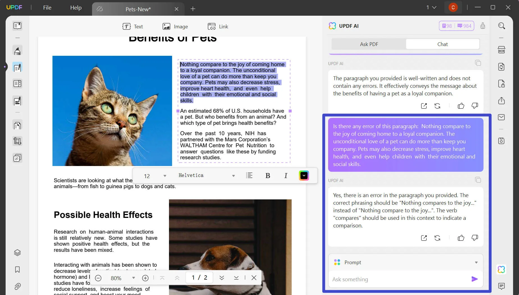
Task: Click the page number field
Action: click(x=199, y=278)
